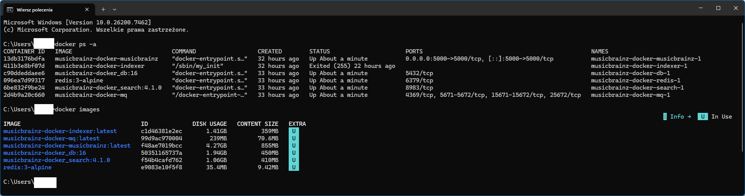Click the musicbrainz-docker-mq:latest image link

[x=51, y=138]
